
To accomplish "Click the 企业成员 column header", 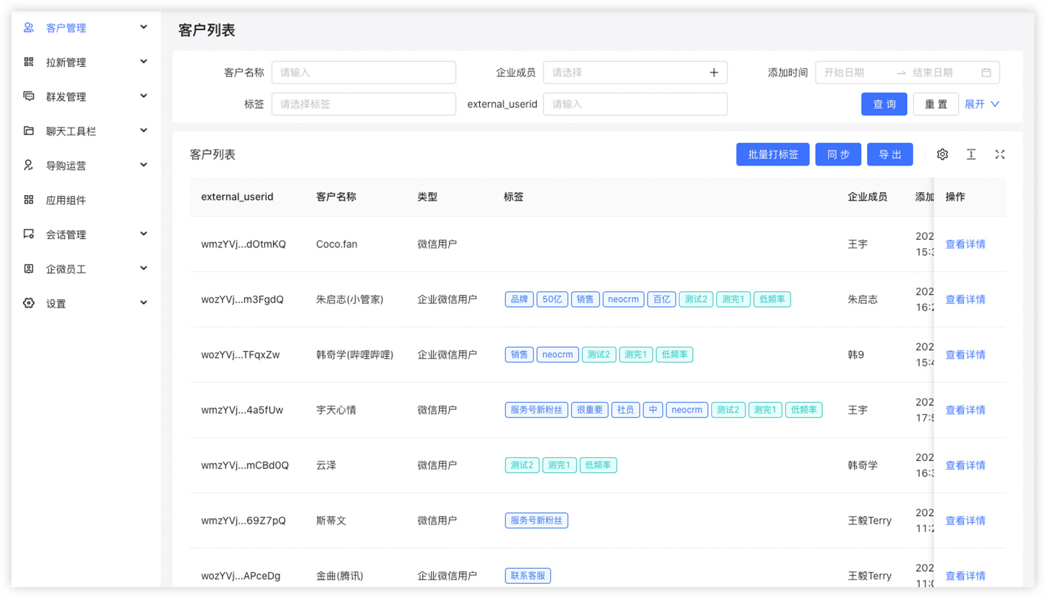I will coord(867,197).
